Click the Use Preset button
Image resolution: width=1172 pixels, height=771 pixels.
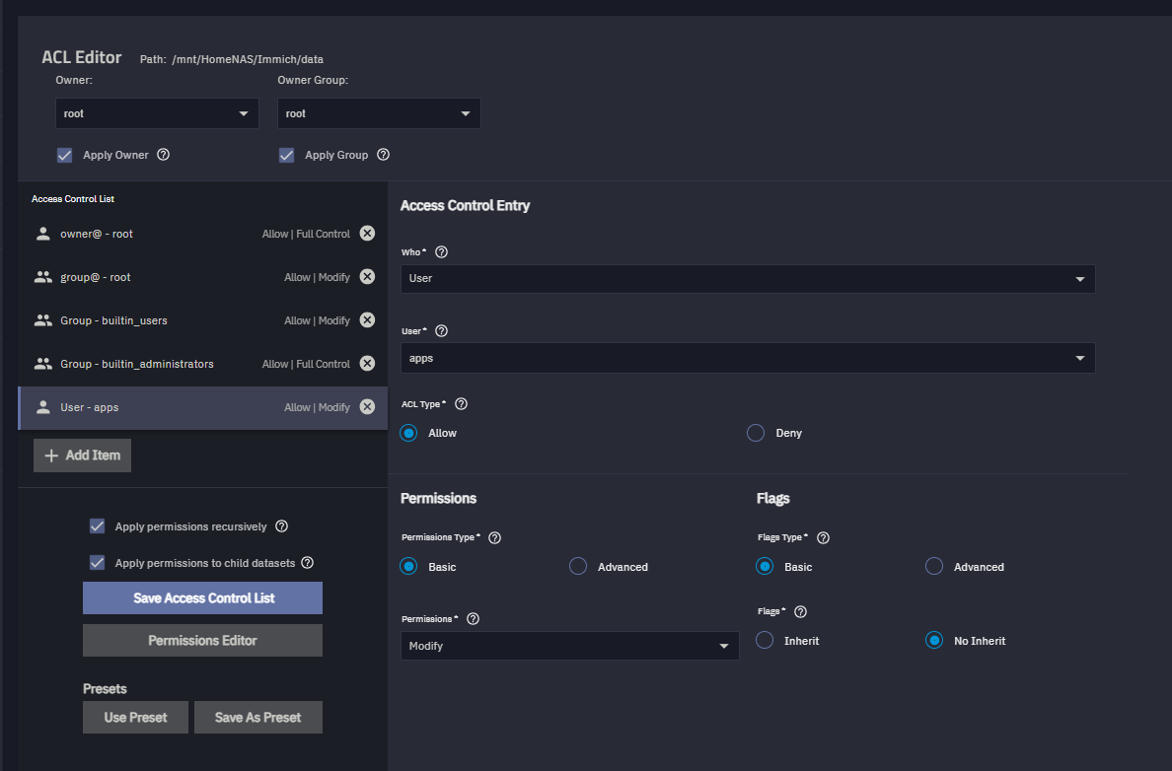pyautogui.click(x=135, y=718)
